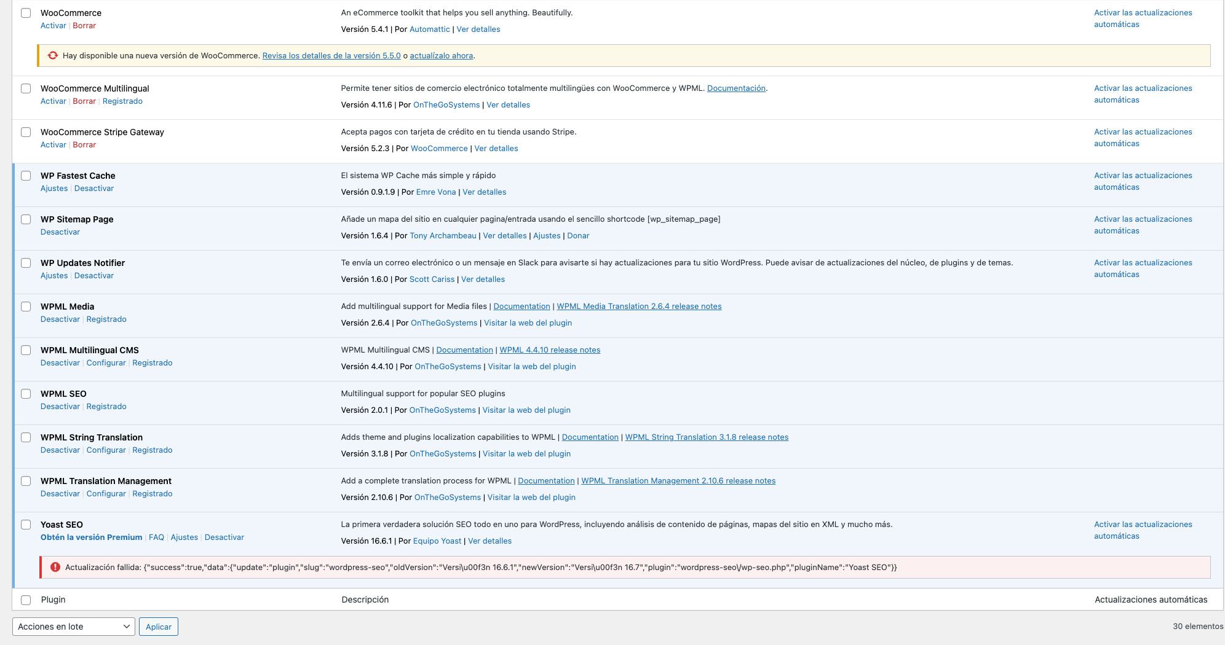Click the Plugin column footer label
Screen dimensions: 1225x645
(x=54, y=600)
